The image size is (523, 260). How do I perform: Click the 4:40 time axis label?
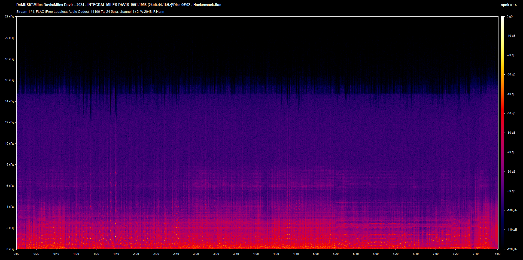(296, 254)
